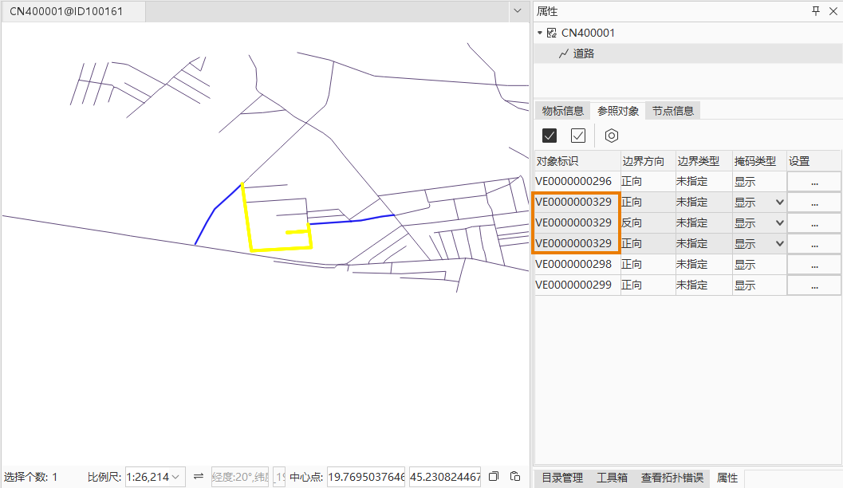Click the paste center point icon
Image resolution: width=843 pixels, height=488 pixels.
tap(515, 477)
